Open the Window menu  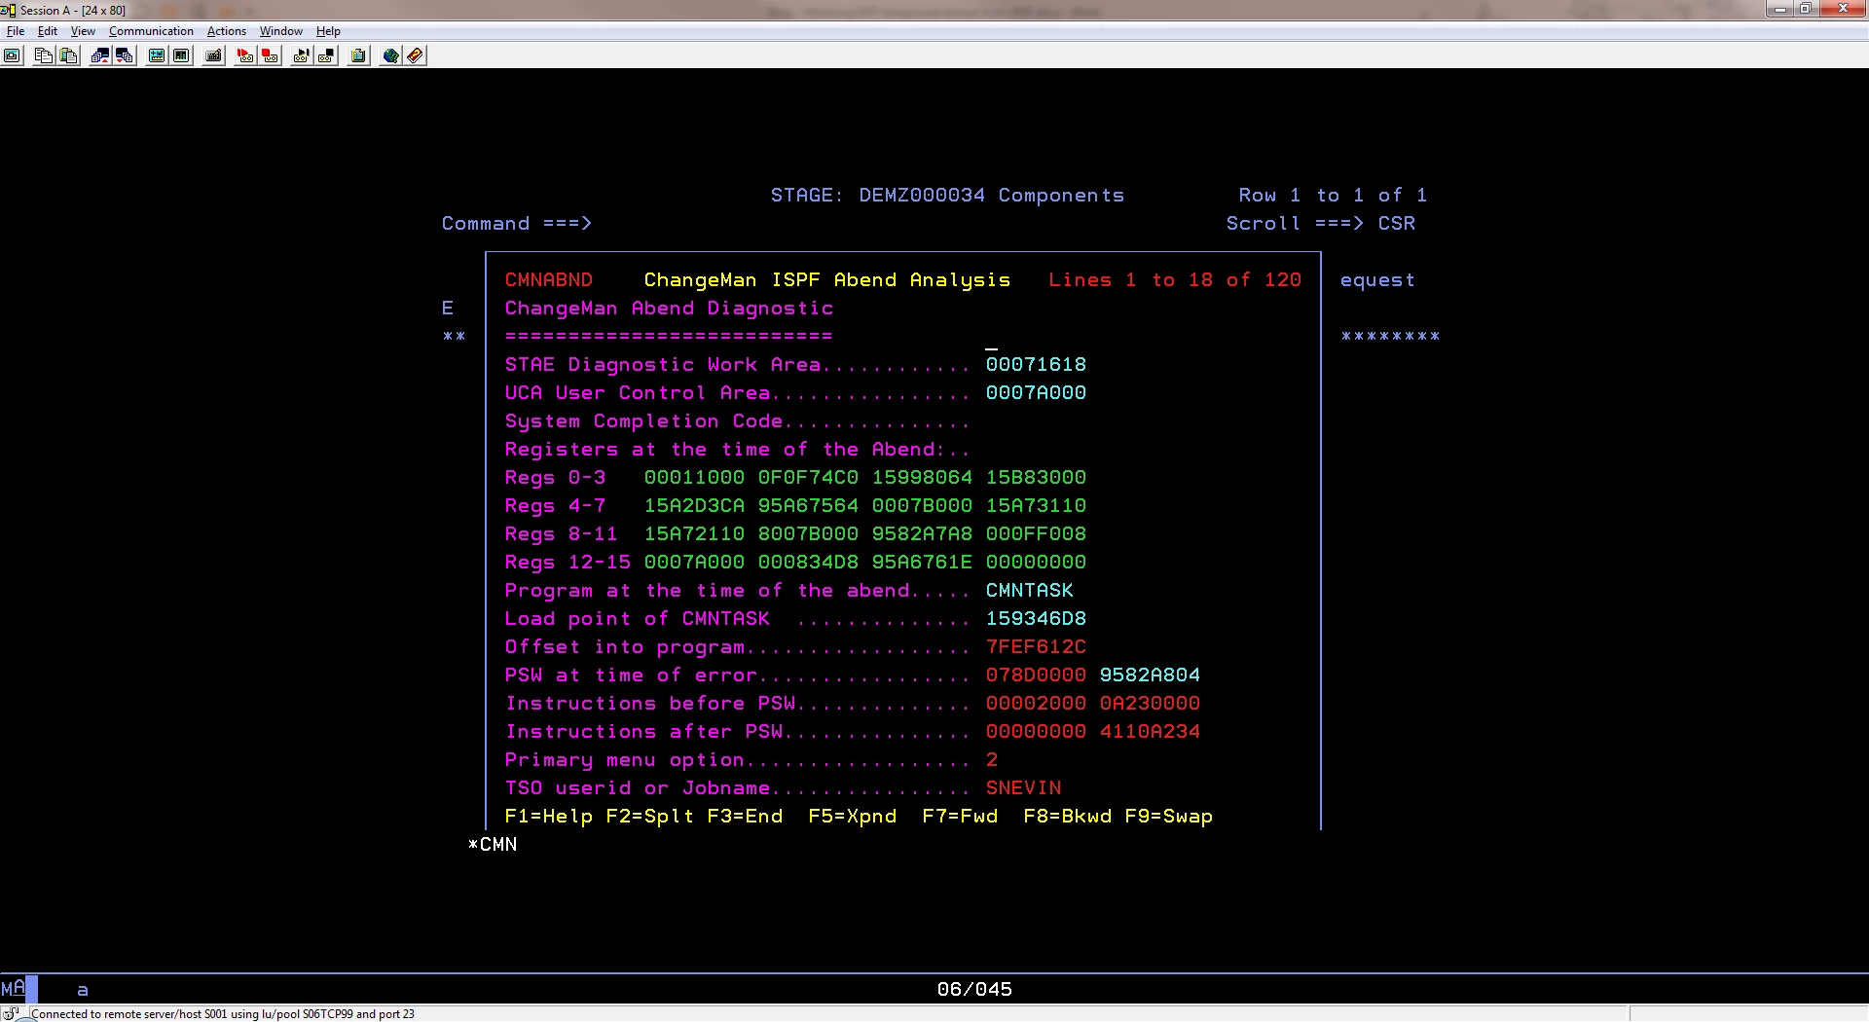pyautogui.click(x=280, y=31)
